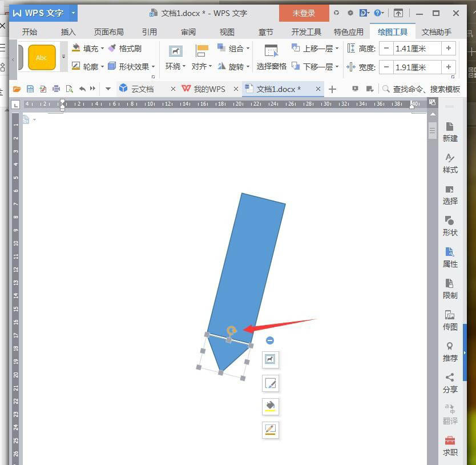
Task: Click 选择 in the right sidebar
Action: 450,195
